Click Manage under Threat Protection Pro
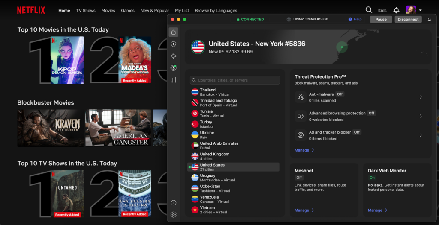439x225 pixels. click(x=304, y=150)
